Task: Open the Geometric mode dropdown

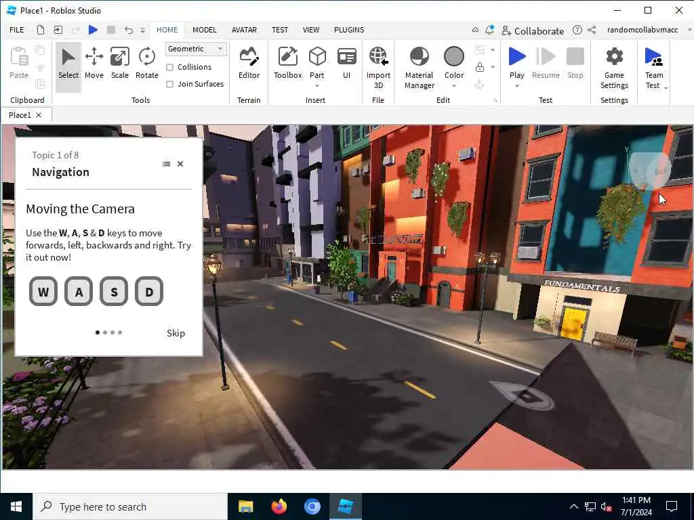Action: pos(196,49)
